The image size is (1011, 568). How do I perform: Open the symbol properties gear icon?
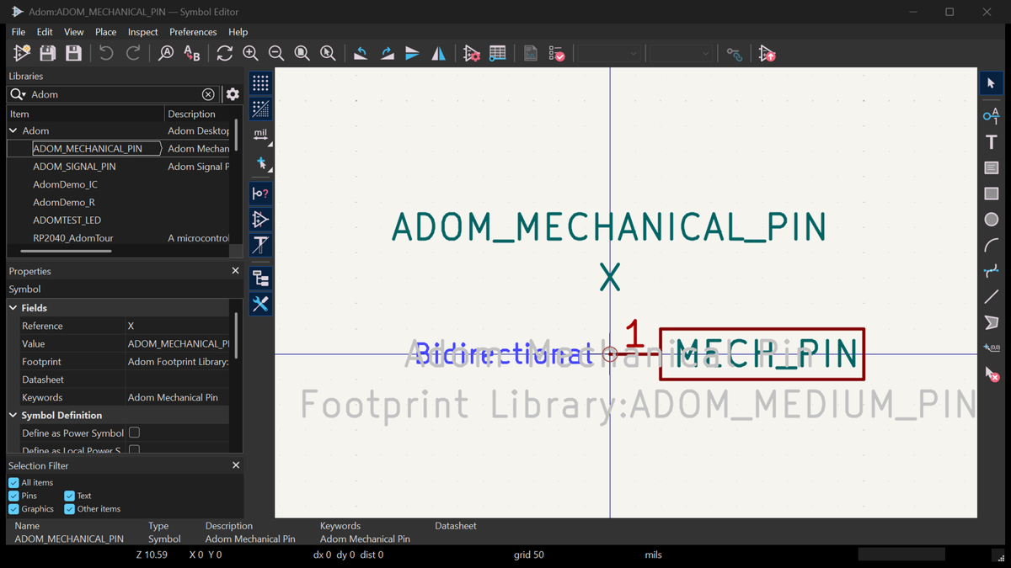pyautogui.click(x=472, y=54)
